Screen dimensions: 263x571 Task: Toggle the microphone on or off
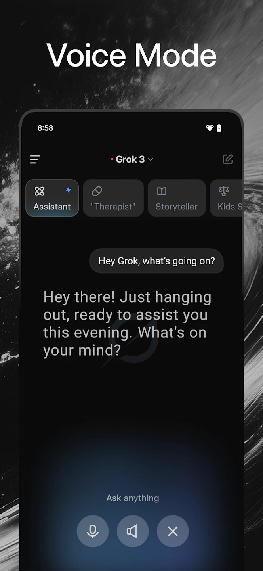click(93, 531)
